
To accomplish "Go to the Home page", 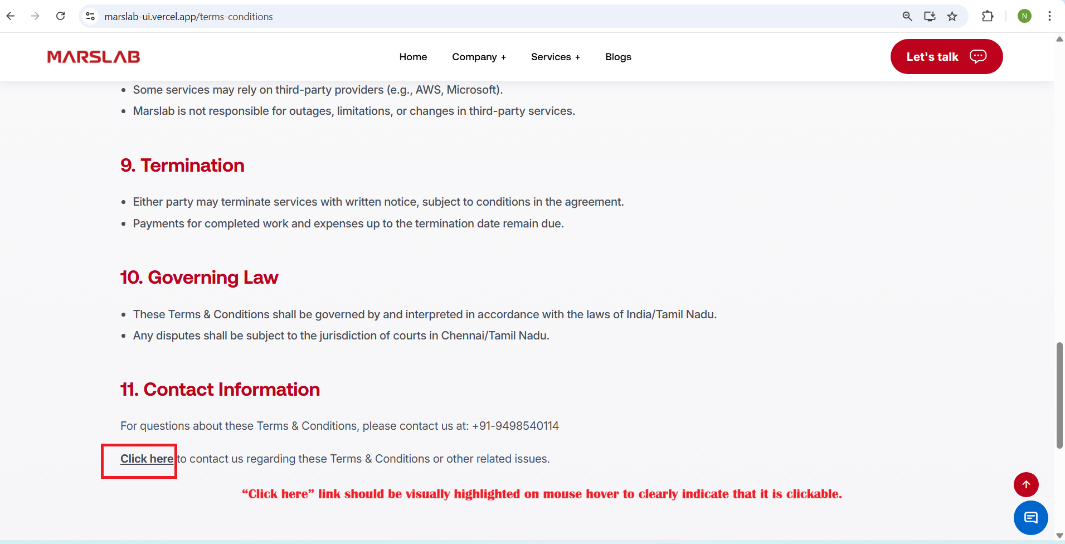I will 413,57.
